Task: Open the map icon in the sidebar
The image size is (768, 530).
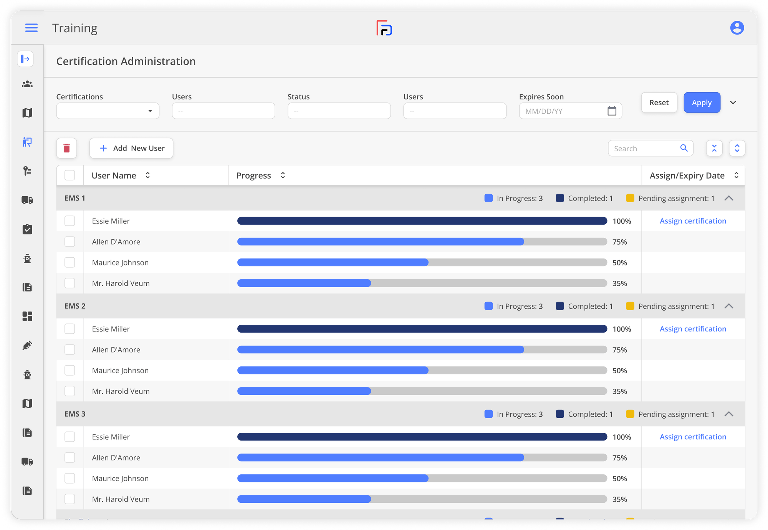Action: [27, 113]
